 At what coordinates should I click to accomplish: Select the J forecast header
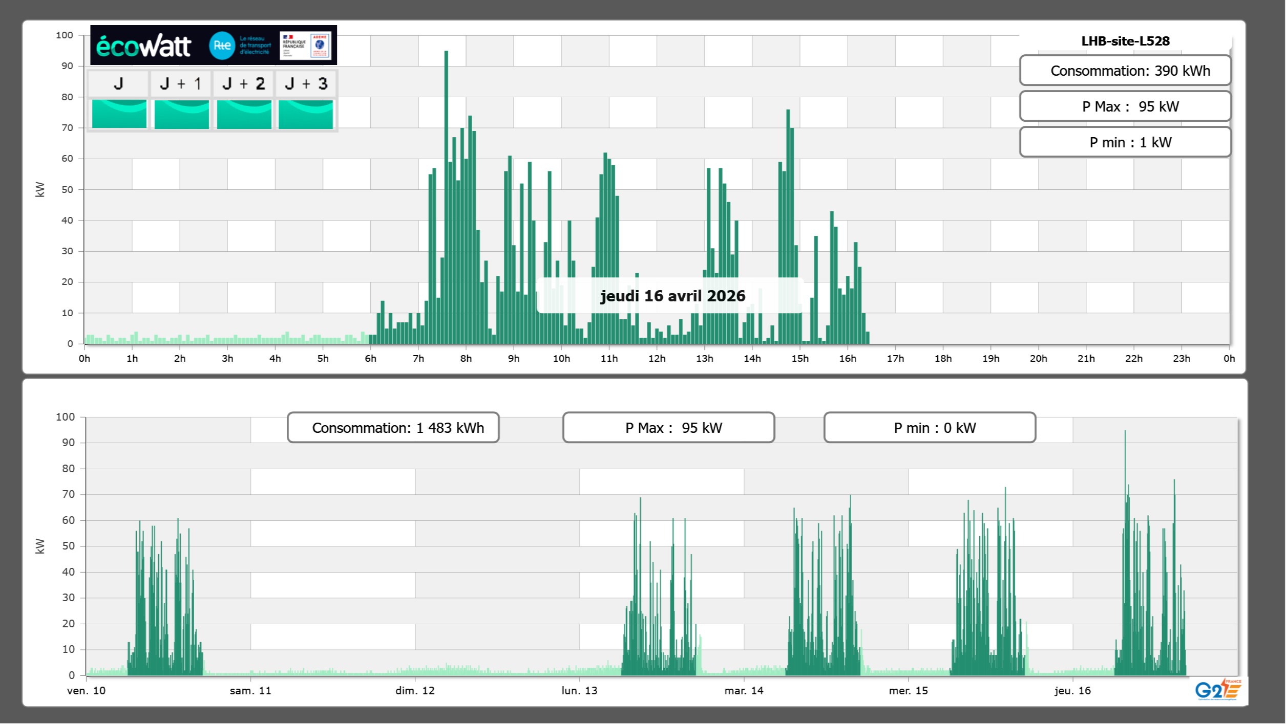pyautogui.click(x=118, y=83)
